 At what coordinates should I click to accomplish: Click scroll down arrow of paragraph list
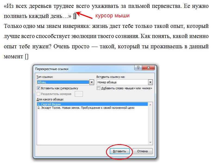(150, 142)
